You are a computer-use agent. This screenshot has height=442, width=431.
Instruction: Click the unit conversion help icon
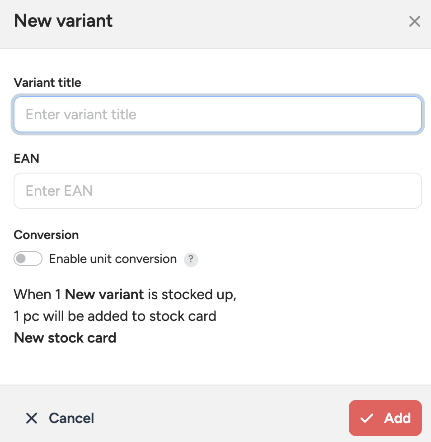tap(191, 259)
